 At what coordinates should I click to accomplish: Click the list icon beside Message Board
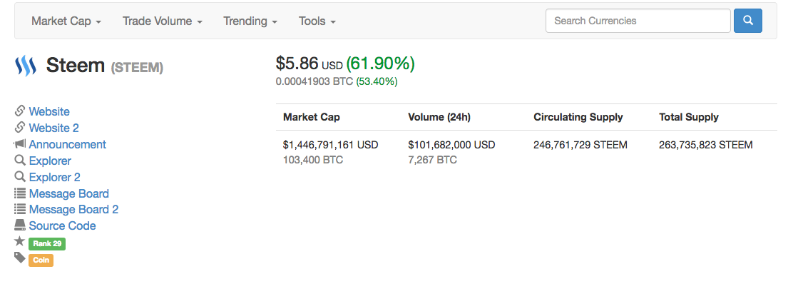click(20, 193)
